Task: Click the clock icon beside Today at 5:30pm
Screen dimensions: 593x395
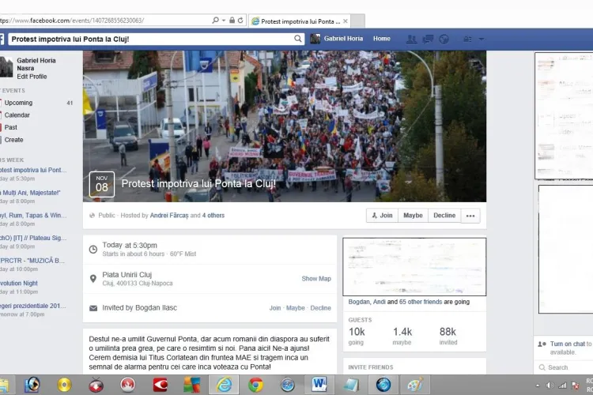Action: [x=93, y=250]
